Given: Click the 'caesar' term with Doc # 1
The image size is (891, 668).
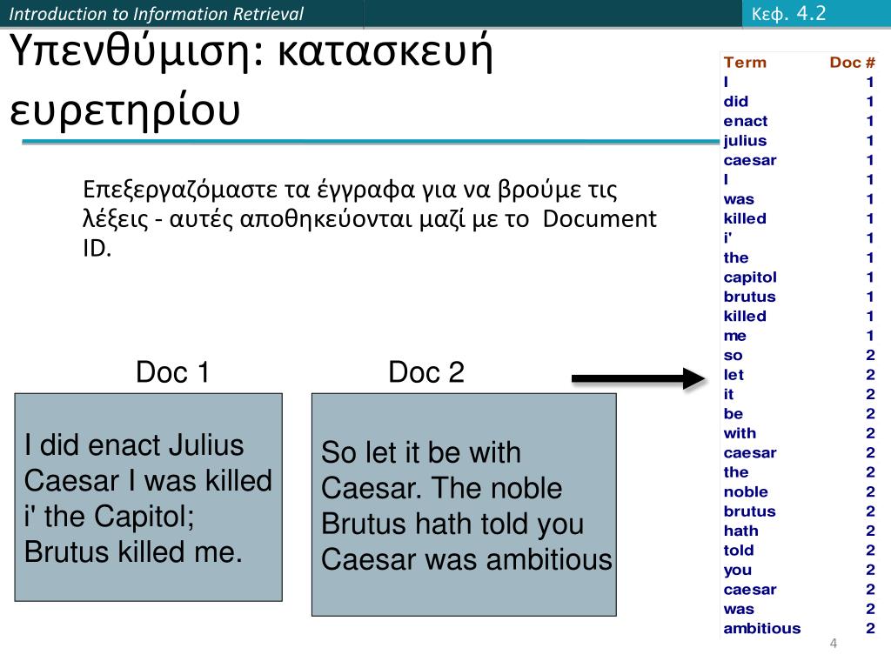Looking at the screenshot, I should [x=750, y=160].
